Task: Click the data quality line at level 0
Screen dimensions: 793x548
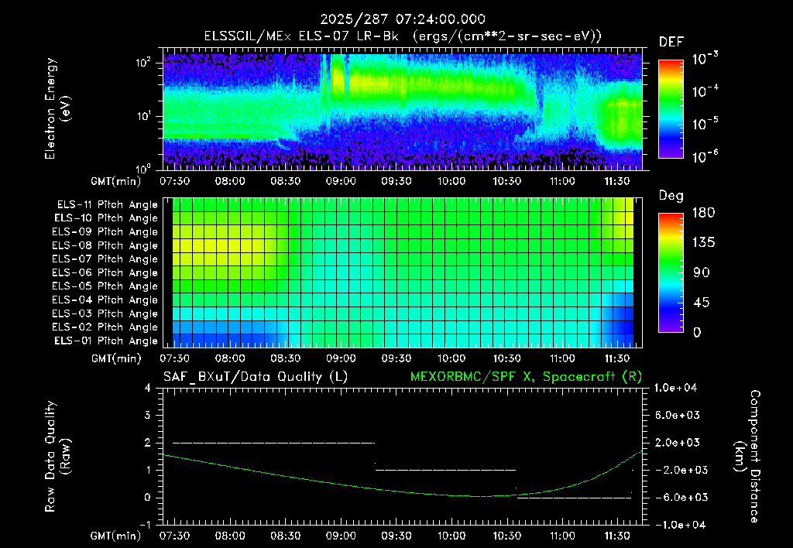Action: pos(574,498)
